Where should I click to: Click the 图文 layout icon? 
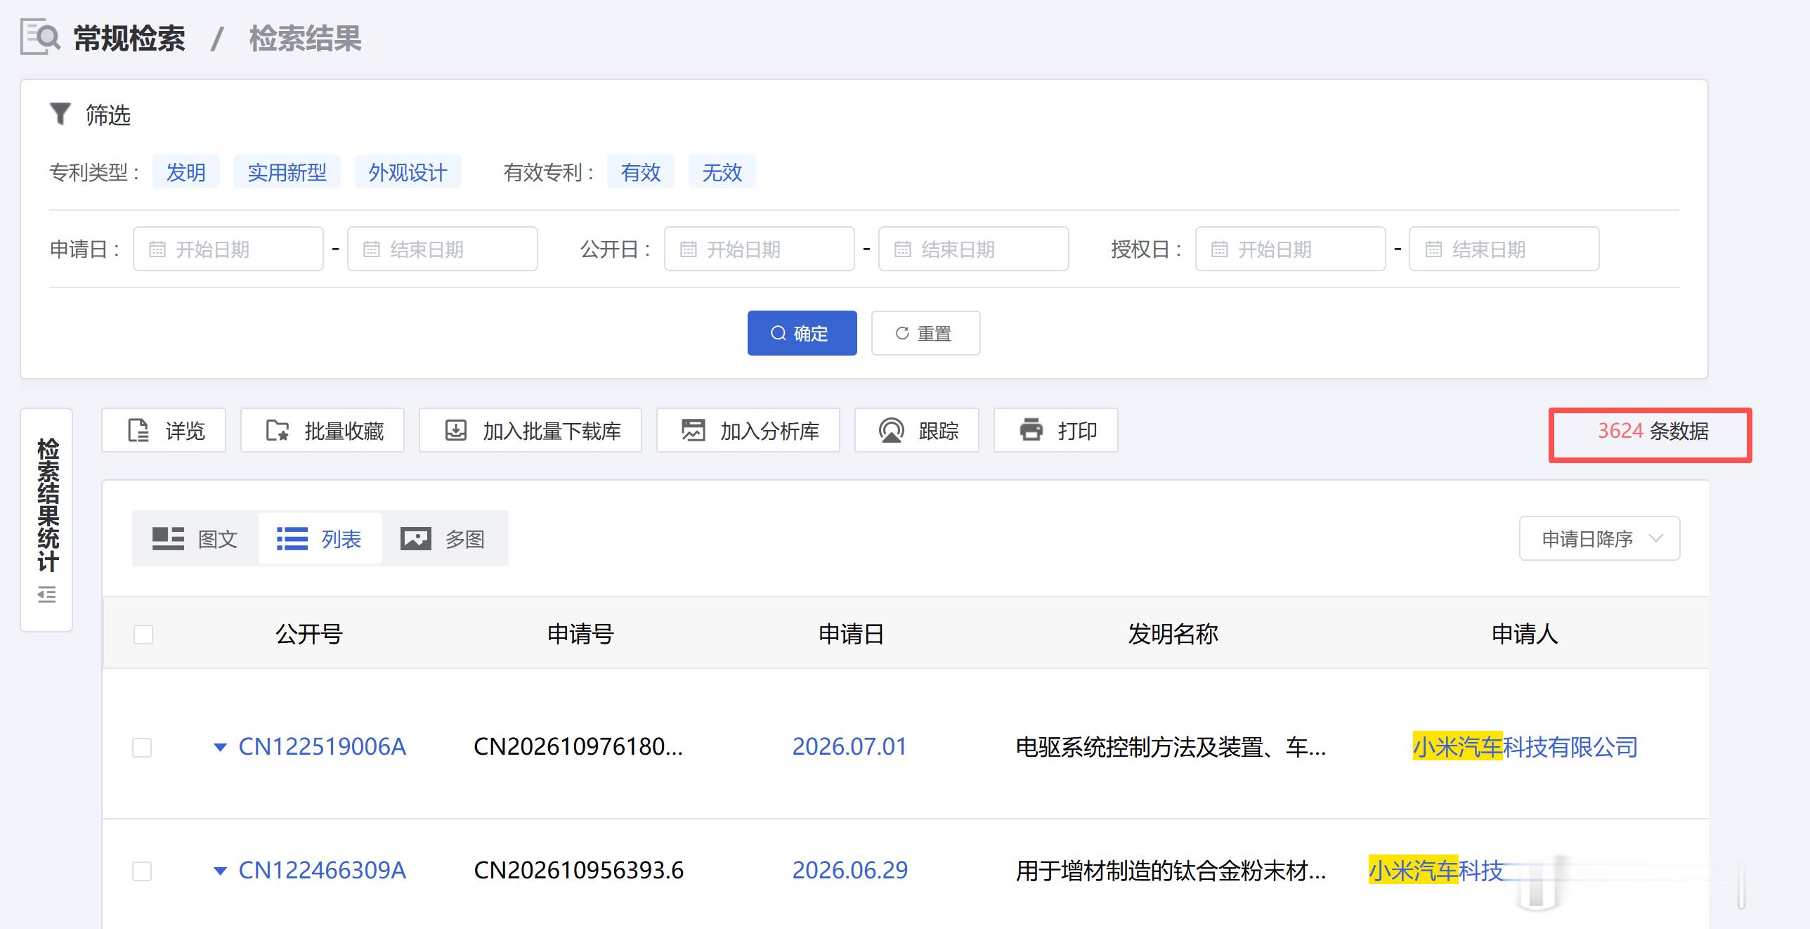click(168, 539)
